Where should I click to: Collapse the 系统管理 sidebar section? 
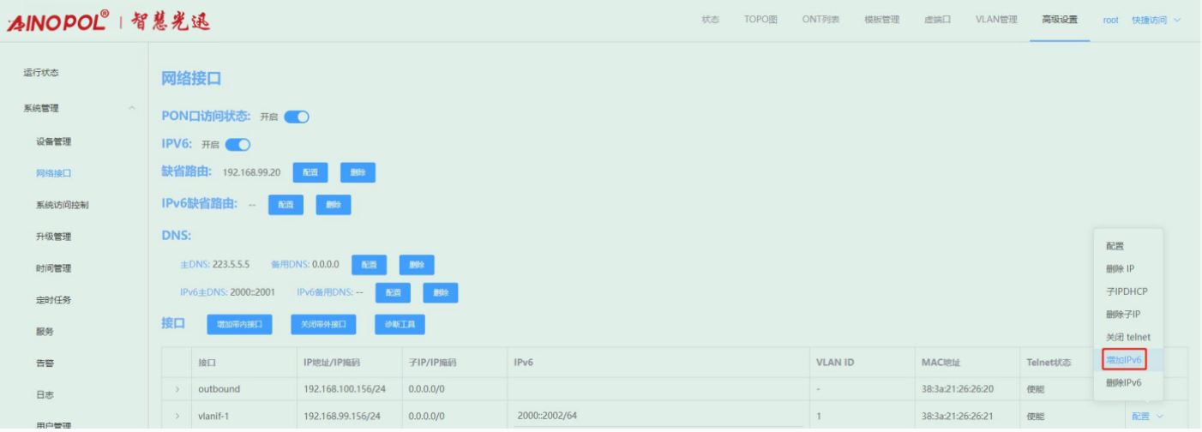131,108
